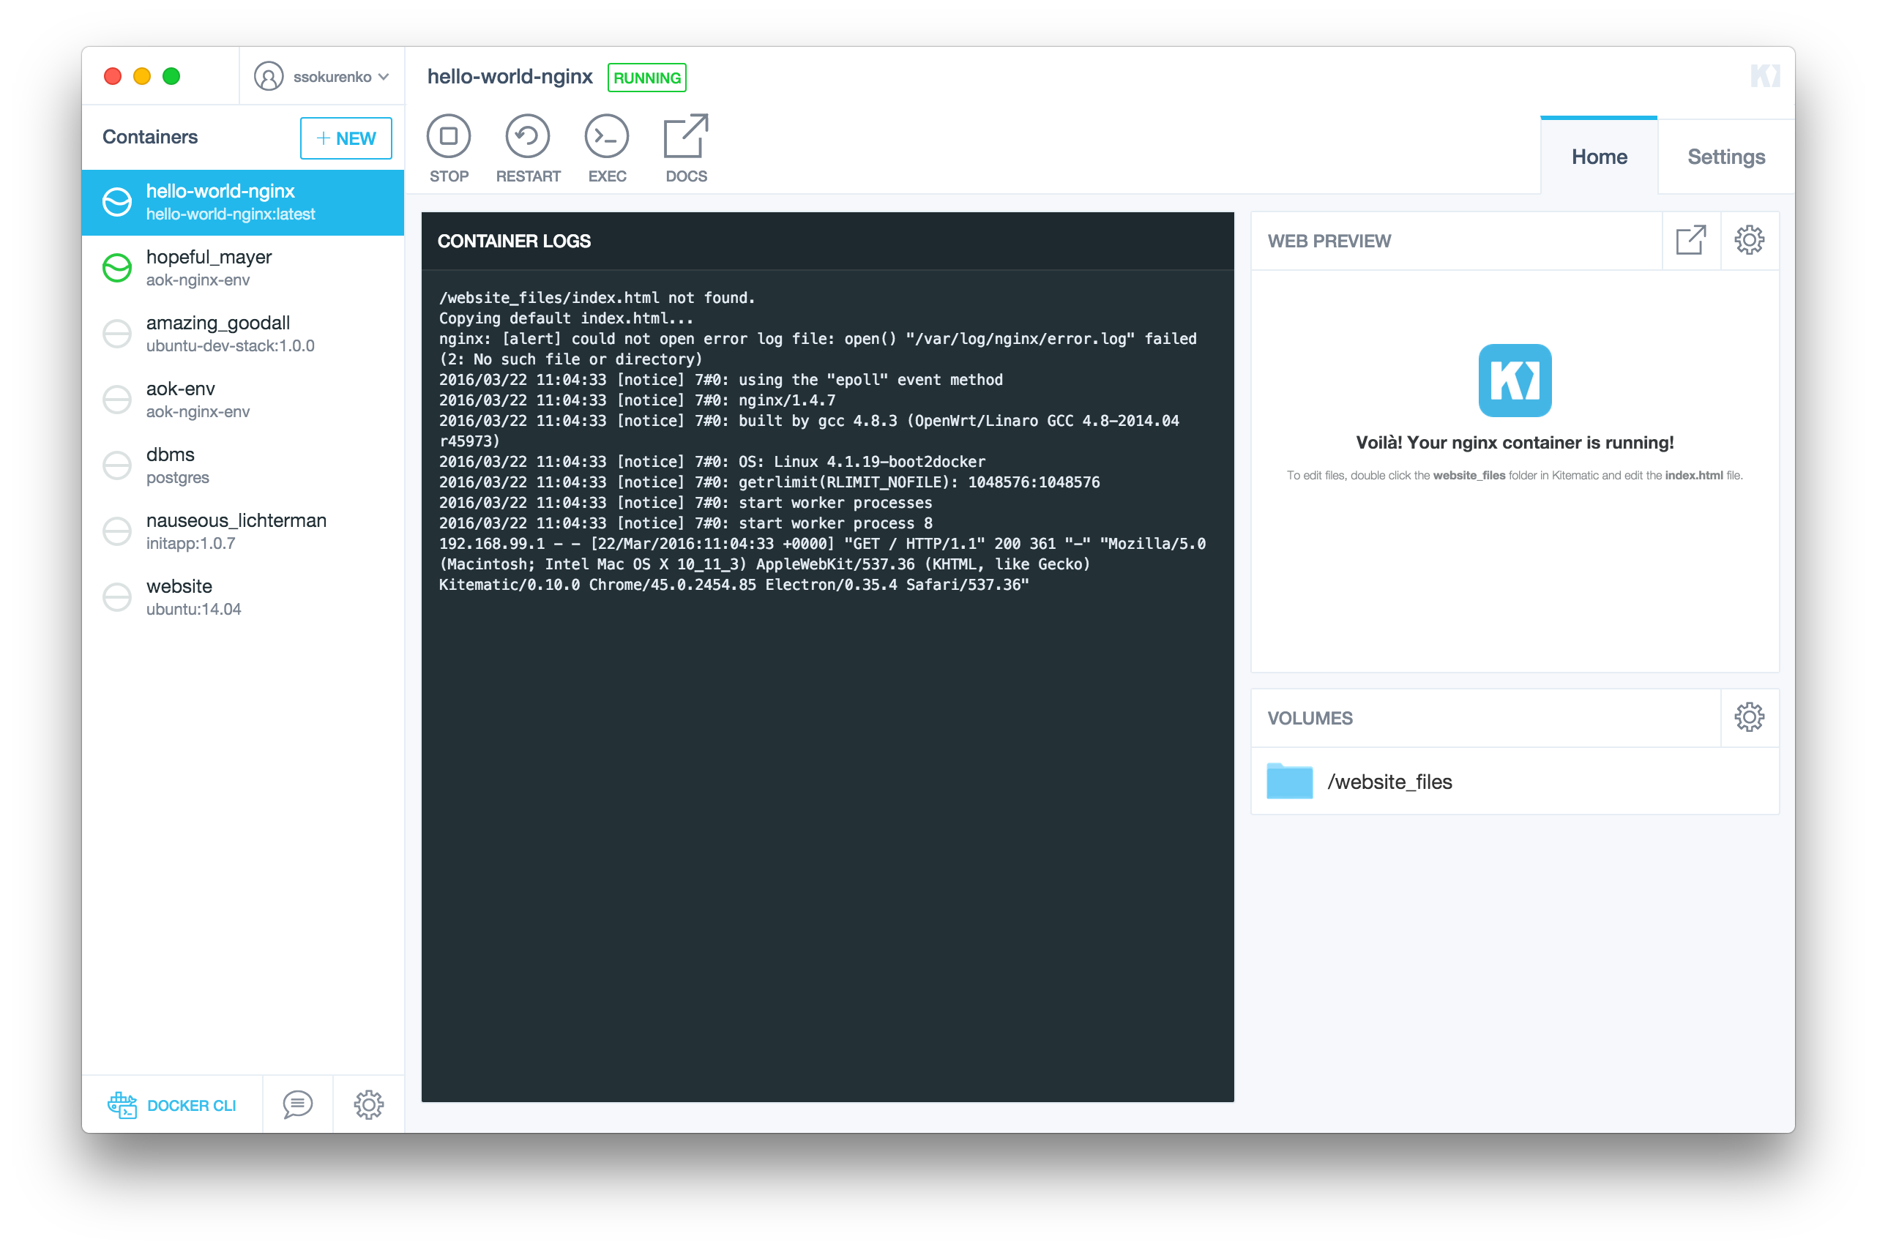1877x1250 pixels.
Task: Create a new container with NEW button
Action: [346, 138]
